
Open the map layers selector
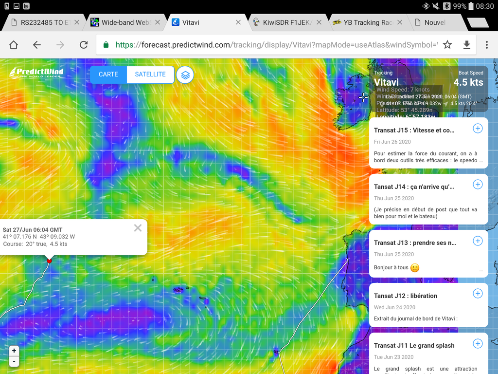[x=185, y=75]
